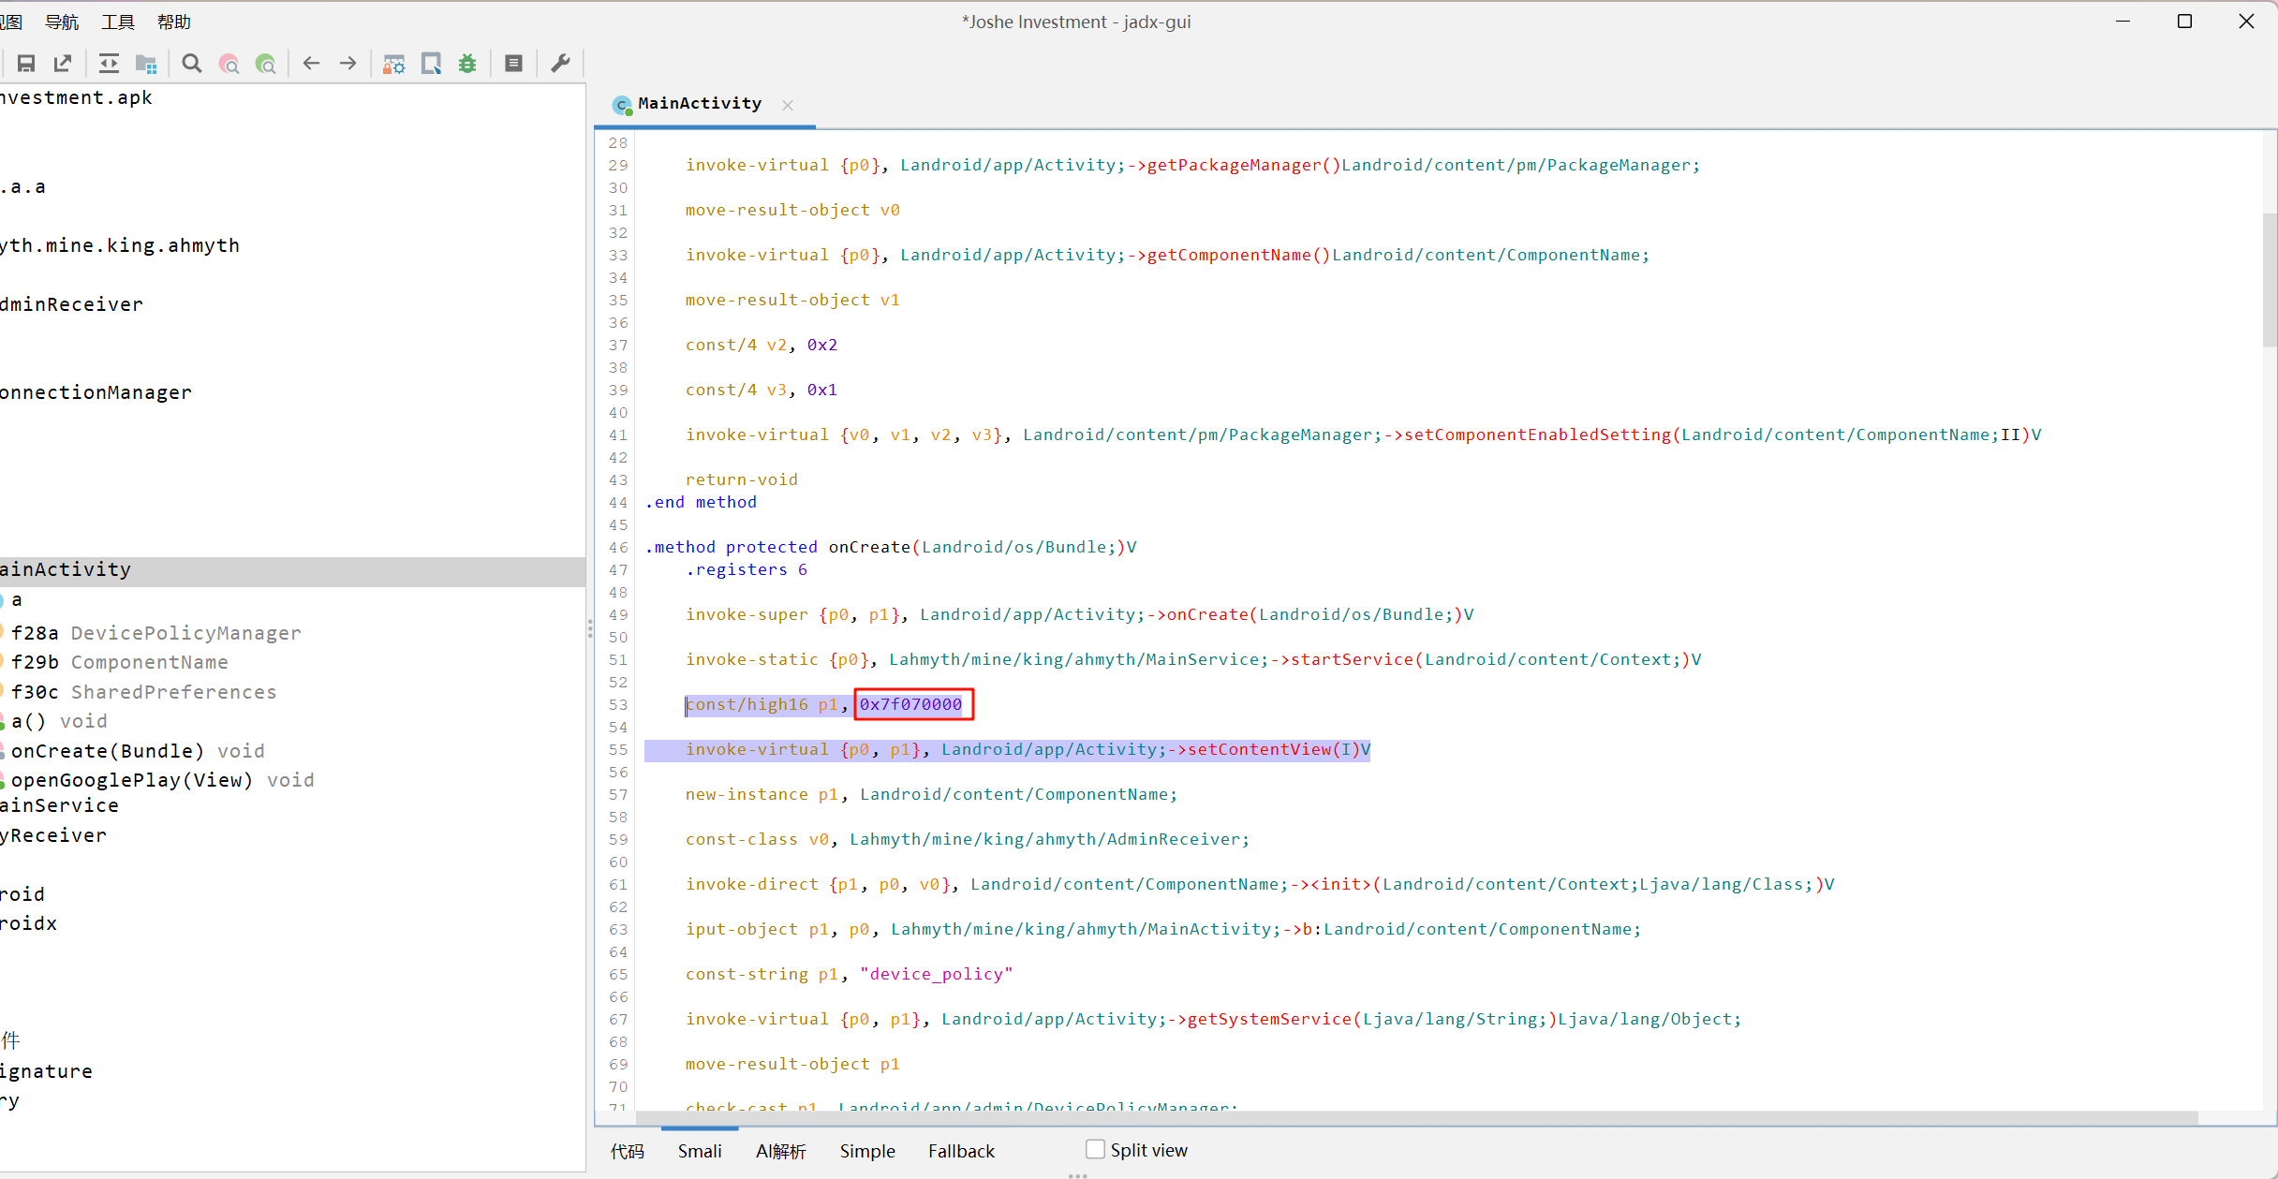Select onCreate(Bundle) method in tree

pyautogui.click(x=107, y=751)
